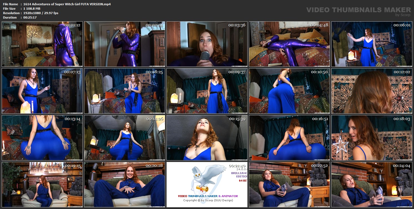Select the 00:12:02 frame
The image size is (414, 209).
[372, 91]
